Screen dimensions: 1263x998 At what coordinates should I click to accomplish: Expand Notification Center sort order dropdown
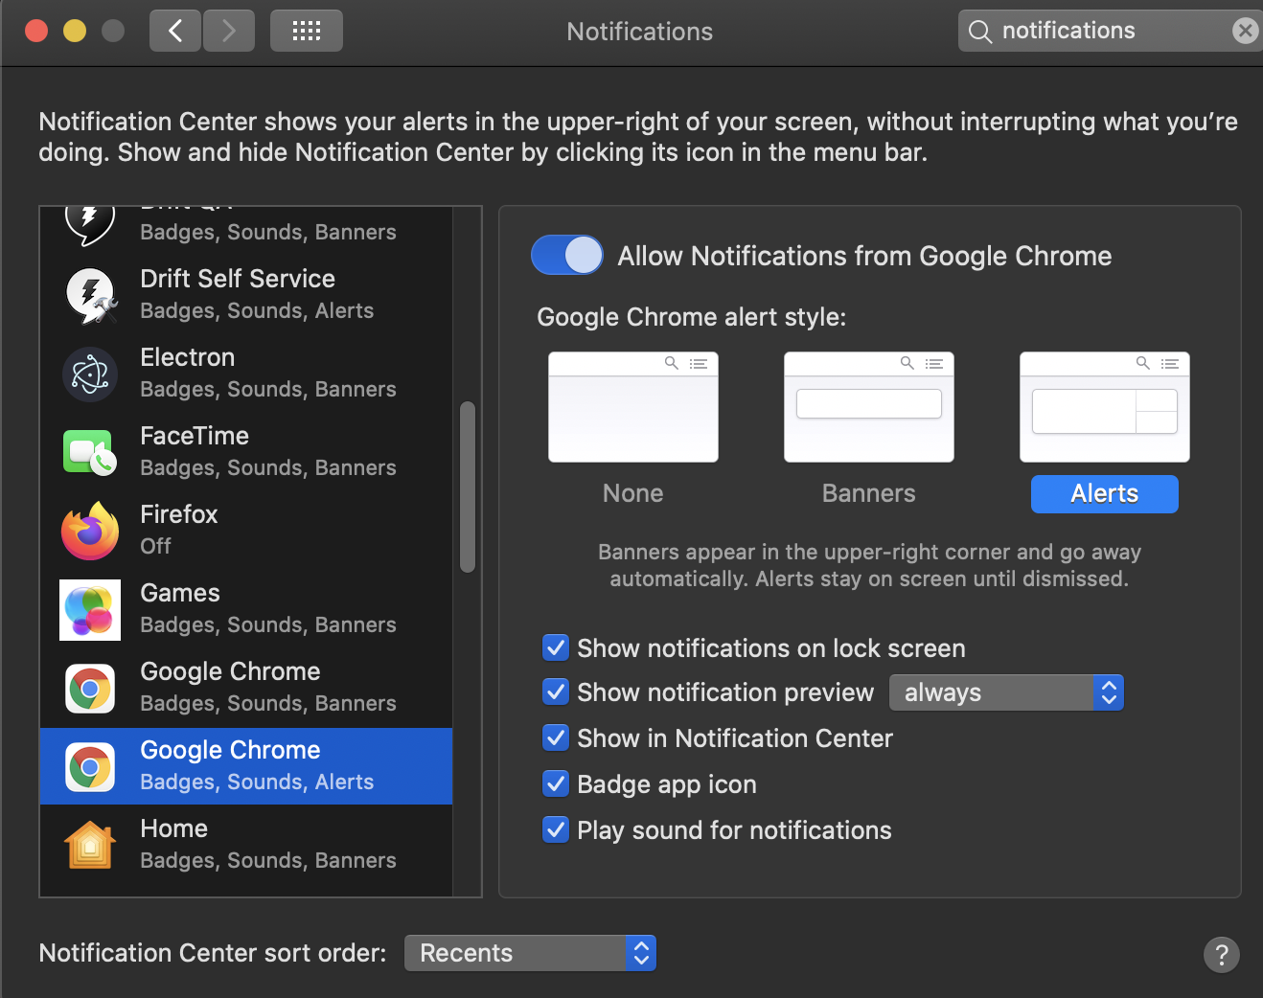[x=530, y=953]
